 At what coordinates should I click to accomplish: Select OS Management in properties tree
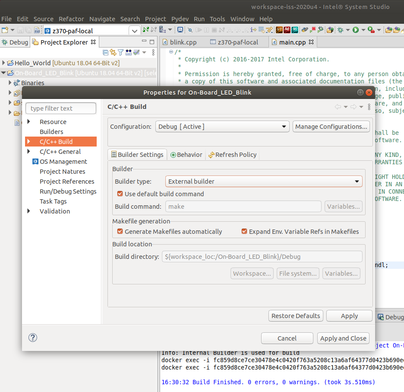click(63, 162)
